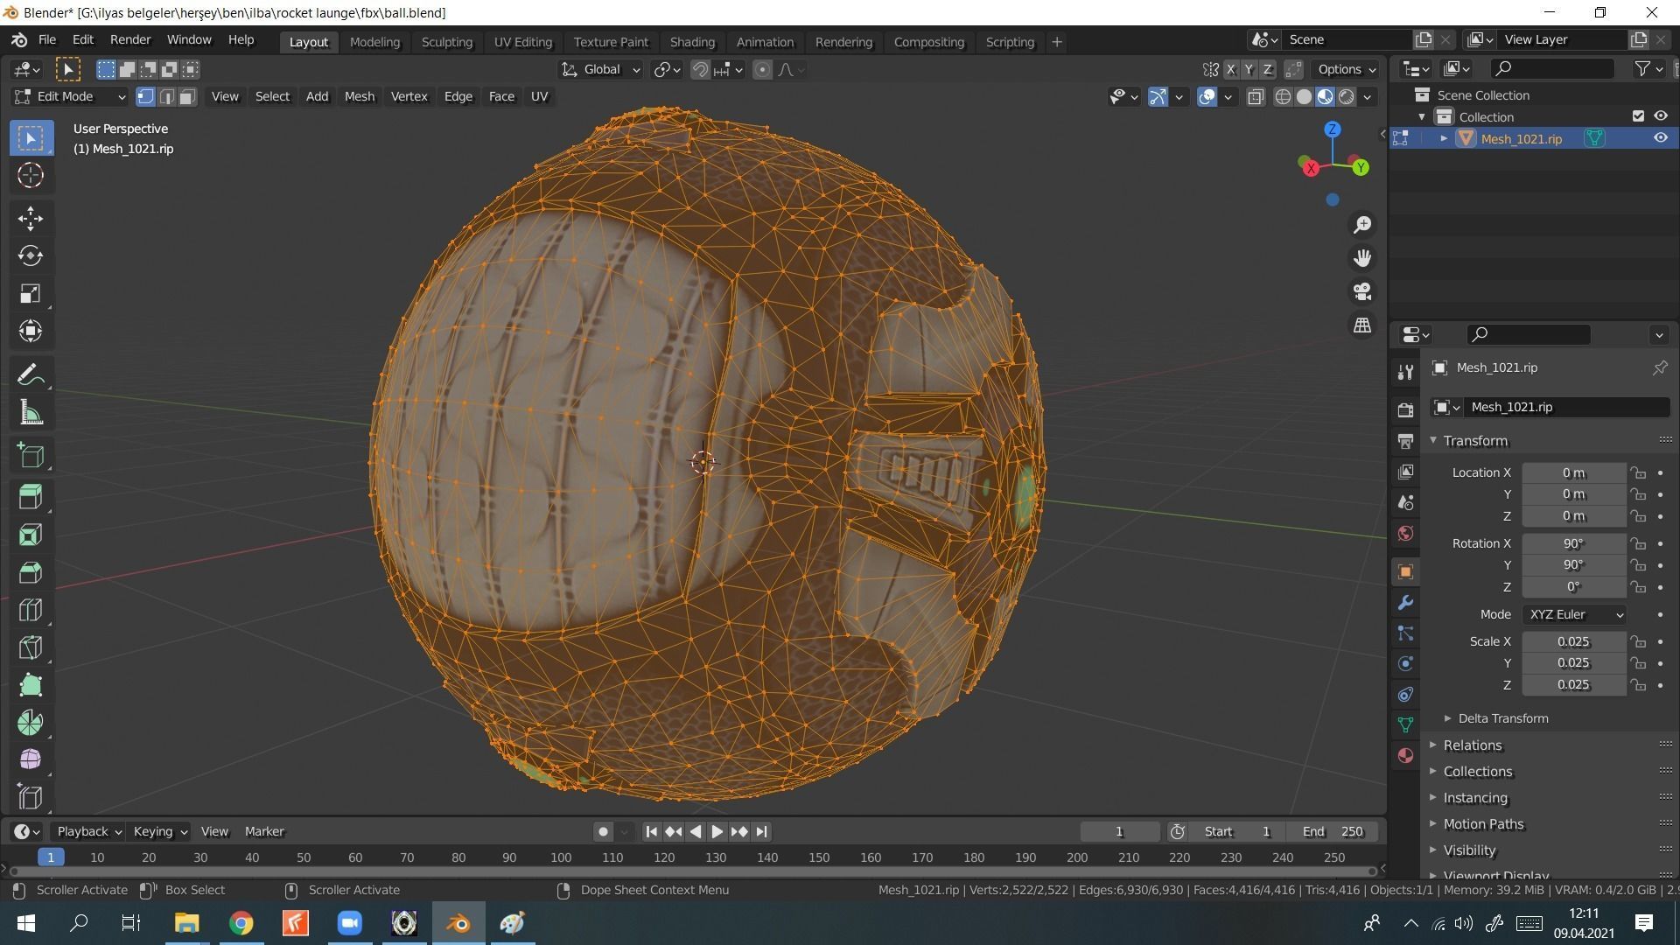Uncheck the Collection exclude checkbox
The image size is (1680, 945).
click(x=1638, y=116)
